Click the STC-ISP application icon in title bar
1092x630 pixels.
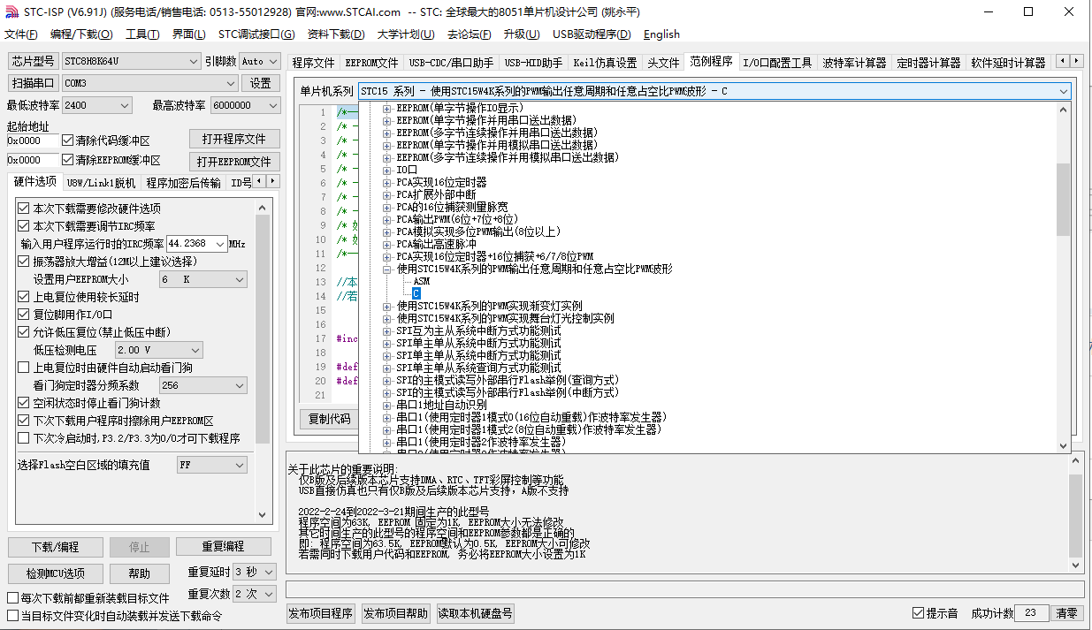pos(11,11)
